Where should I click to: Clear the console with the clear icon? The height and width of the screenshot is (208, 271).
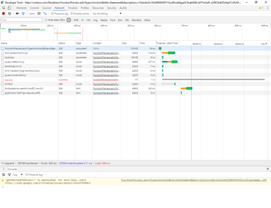[4, 175]
